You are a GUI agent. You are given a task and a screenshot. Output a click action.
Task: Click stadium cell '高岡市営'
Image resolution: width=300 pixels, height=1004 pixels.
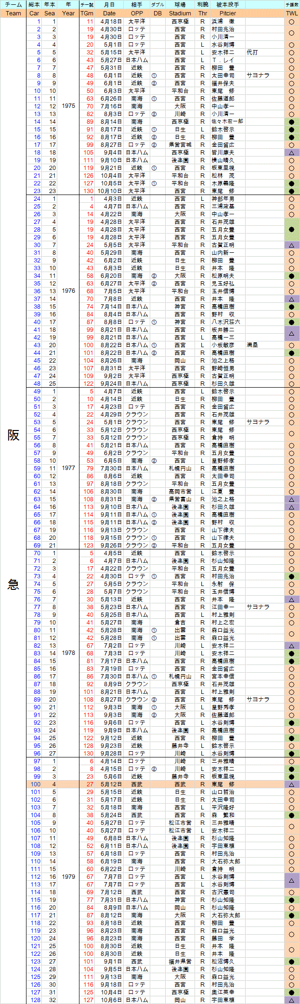(180, 491)
